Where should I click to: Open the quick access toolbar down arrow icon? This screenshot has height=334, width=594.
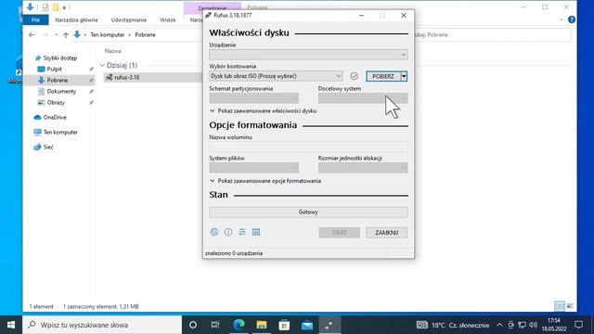(x=64, y=7)
